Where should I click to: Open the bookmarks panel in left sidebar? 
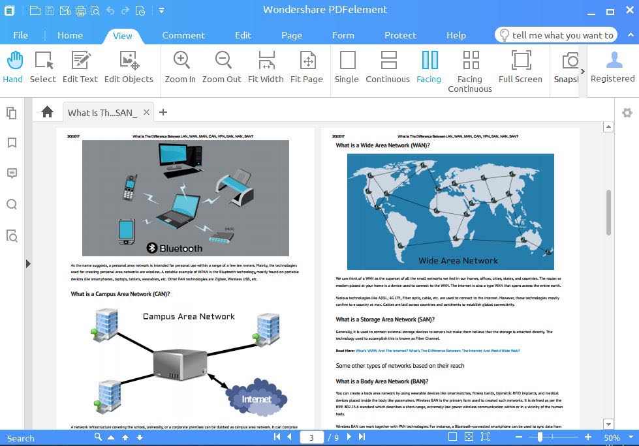click(x=12, y=143)
